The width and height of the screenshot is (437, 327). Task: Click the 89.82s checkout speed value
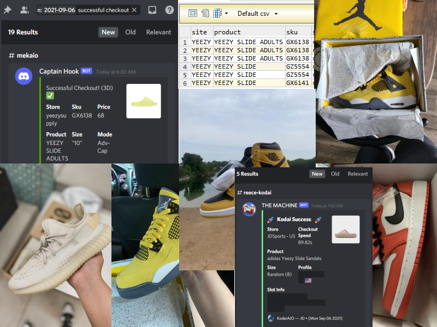(305, 242)
